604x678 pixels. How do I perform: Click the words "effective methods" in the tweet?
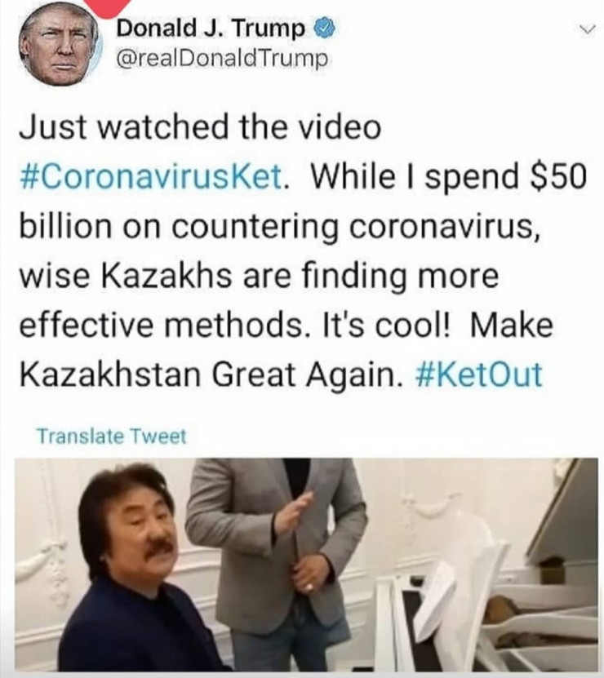161,325
